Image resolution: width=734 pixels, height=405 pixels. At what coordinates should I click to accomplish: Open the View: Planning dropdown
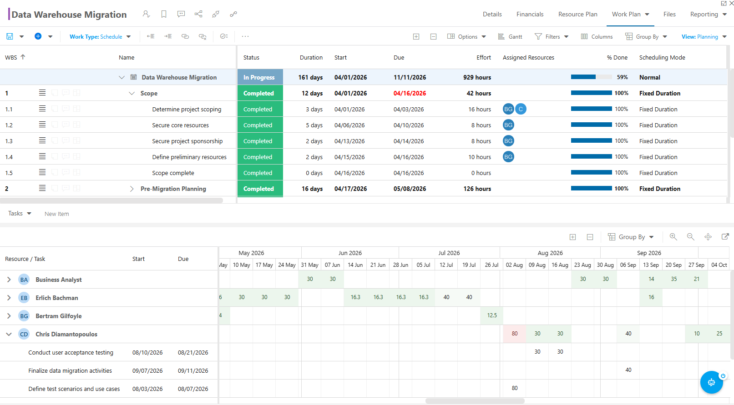point(704,37)
